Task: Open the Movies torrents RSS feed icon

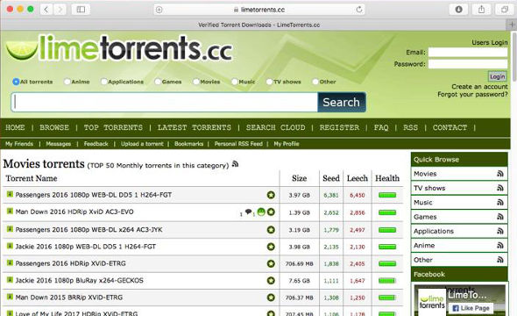Action: (x=235, y=164)
